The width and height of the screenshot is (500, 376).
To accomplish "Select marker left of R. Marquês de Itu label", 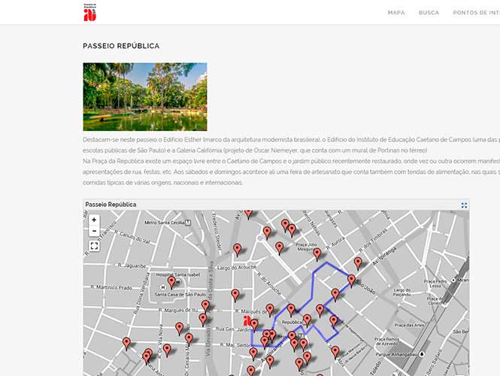I will 206,306.
